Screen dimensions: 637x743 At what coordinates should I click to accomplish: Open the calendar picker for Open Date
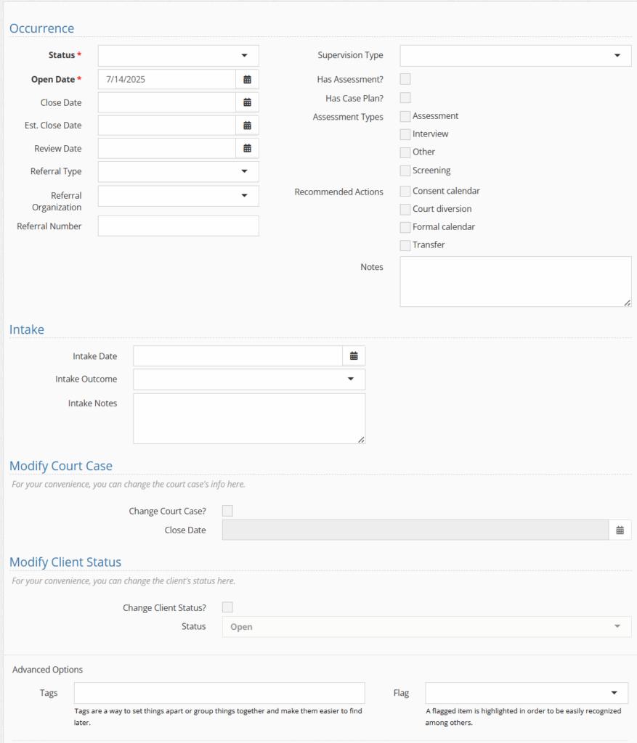[247, 79]
